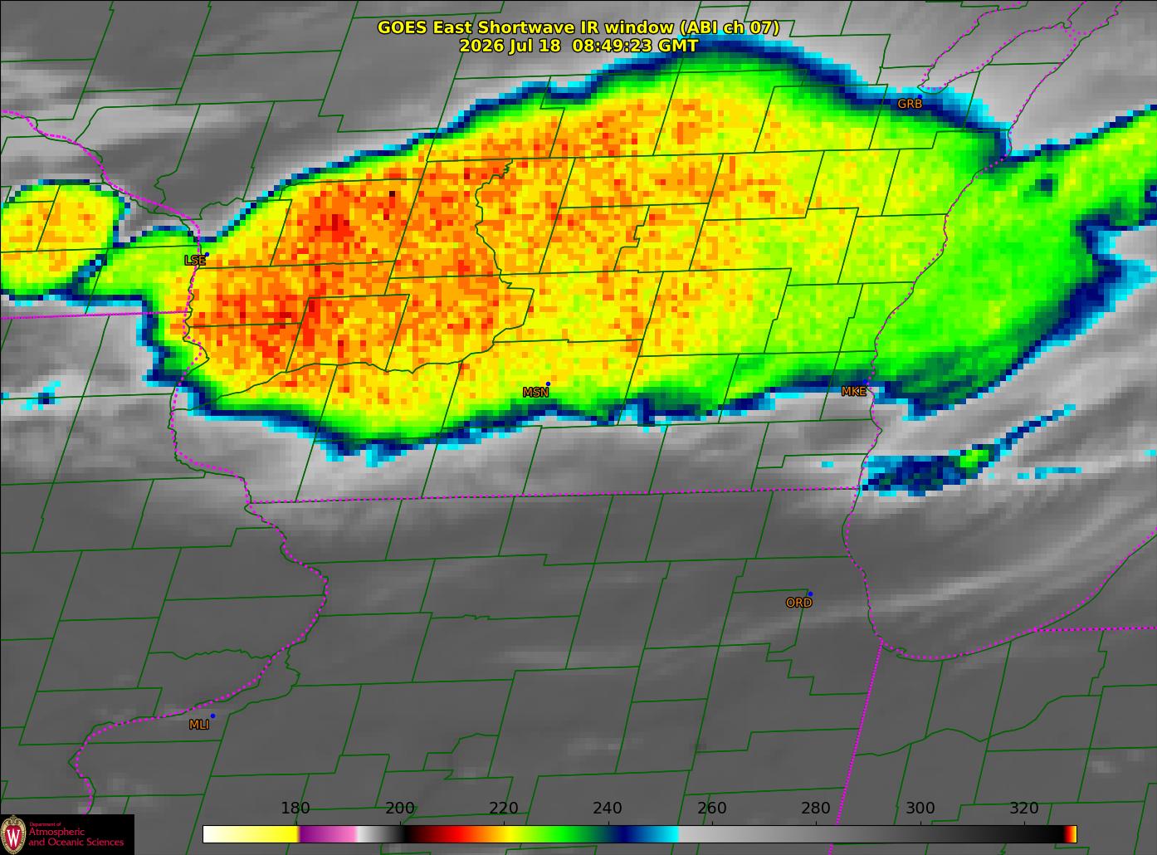Screen dimensions: 1157x855
Task: Select the 240 tick label on colorbar
Action: (608, 809)
